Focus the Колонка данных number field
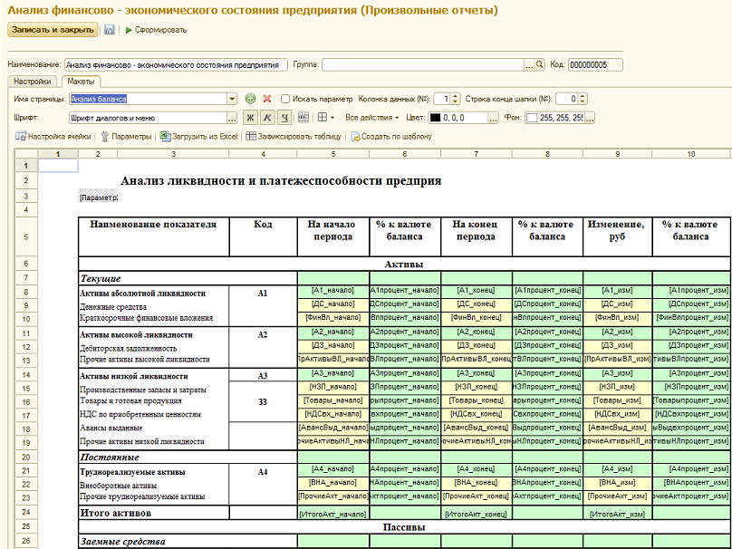732x549 pixels. point(443,99)
